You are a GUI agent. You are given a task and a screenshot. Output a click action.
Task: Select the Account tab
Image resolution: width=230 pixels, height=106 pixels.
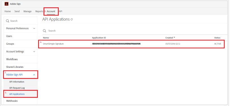(51, 11)
